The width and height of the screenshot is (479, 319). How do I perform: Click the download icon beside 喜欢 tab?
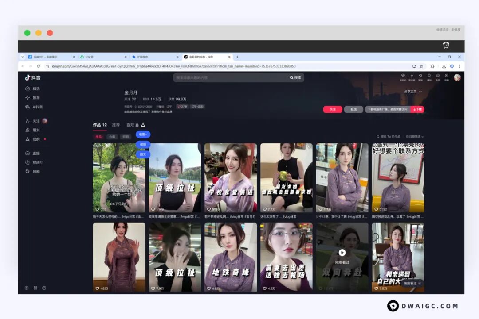[x=143, y=125]
